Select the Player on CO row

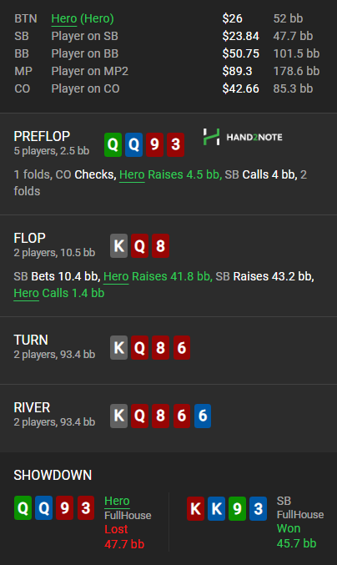pyautogui.click(x=167, y=88)
